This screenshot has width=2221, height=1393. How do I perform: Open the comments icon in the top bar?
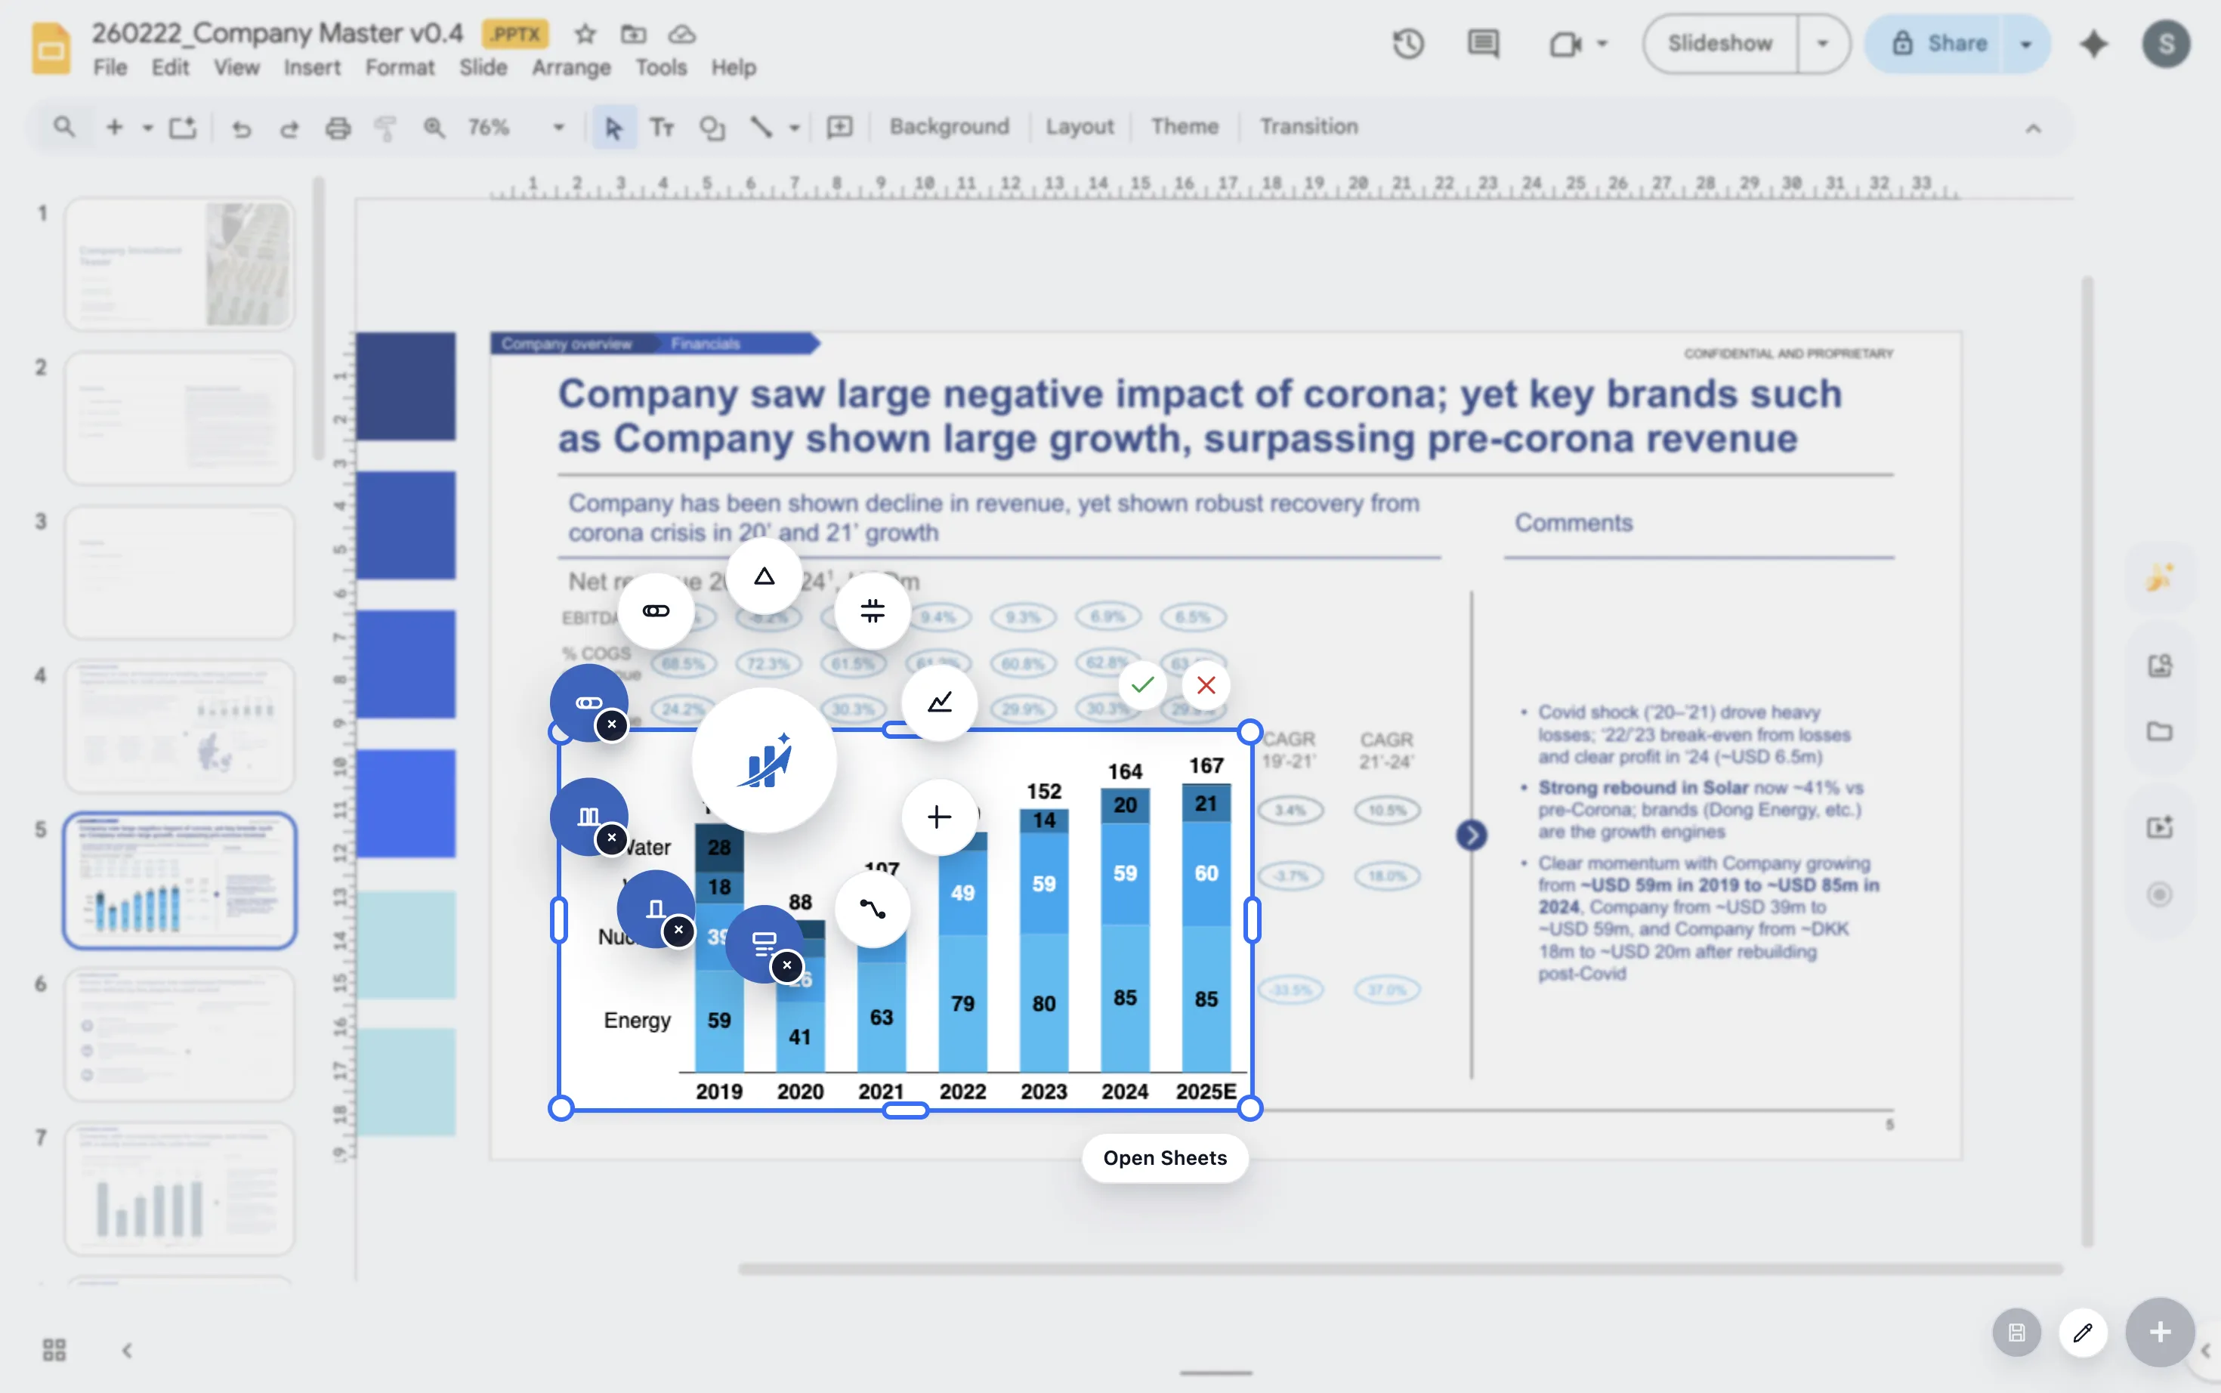click(x=1482, y=43)
